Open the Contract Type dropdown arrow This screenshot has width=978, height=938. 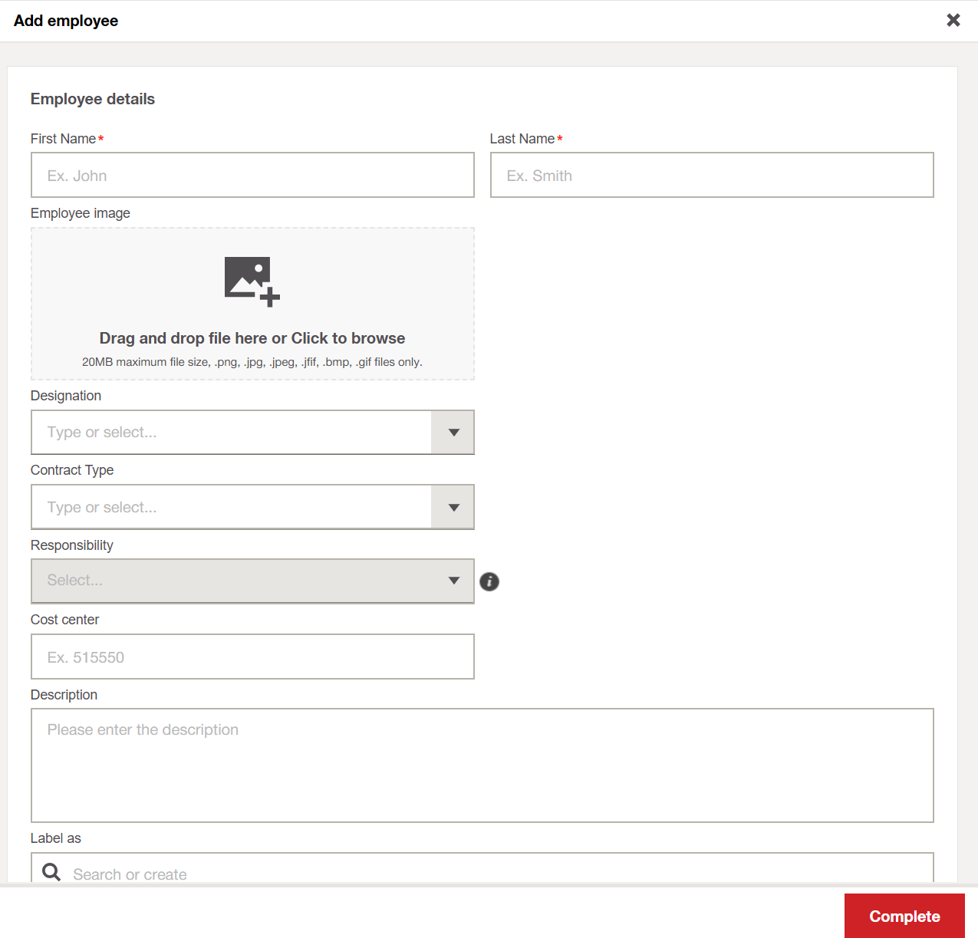(453, 507)
